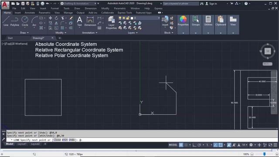Click the Hatch tool icon

[41, 28]
